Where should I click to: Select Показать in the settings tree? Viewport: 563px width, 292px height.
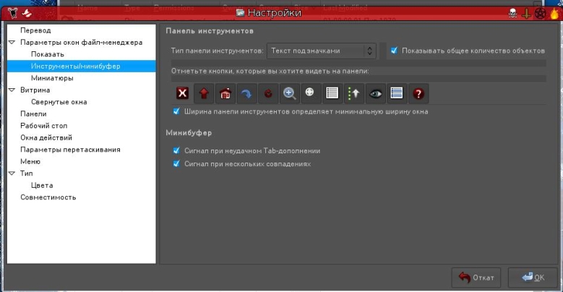tap(48, 54)
